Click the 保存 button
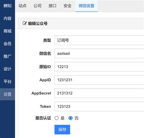This screenshot has height=138, width=144. (x=62, y=129)
